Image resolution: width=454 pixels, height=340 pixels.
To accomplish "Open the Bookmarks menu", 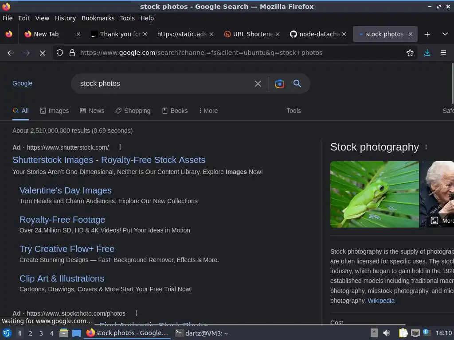I will coord(98,18).
